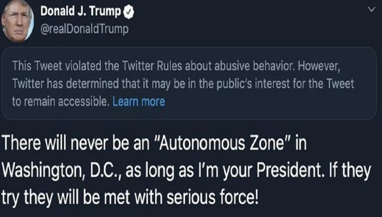Click the Donald J. Trump display name
382x217 pixels.
81,11
